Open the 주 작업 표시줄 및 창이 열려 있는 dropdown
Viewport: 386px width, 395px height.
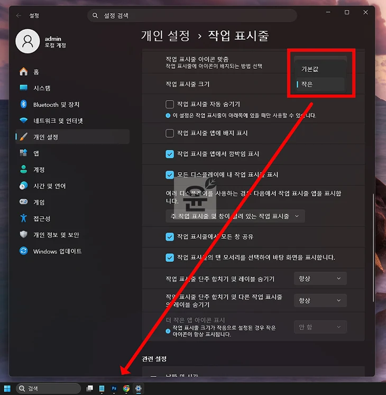[x=235, y=216]
